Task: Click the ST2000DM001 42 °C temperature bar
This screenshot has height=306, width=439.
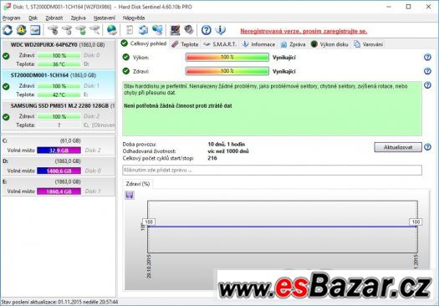Action: pyautogui.click(x=59, y=94)
